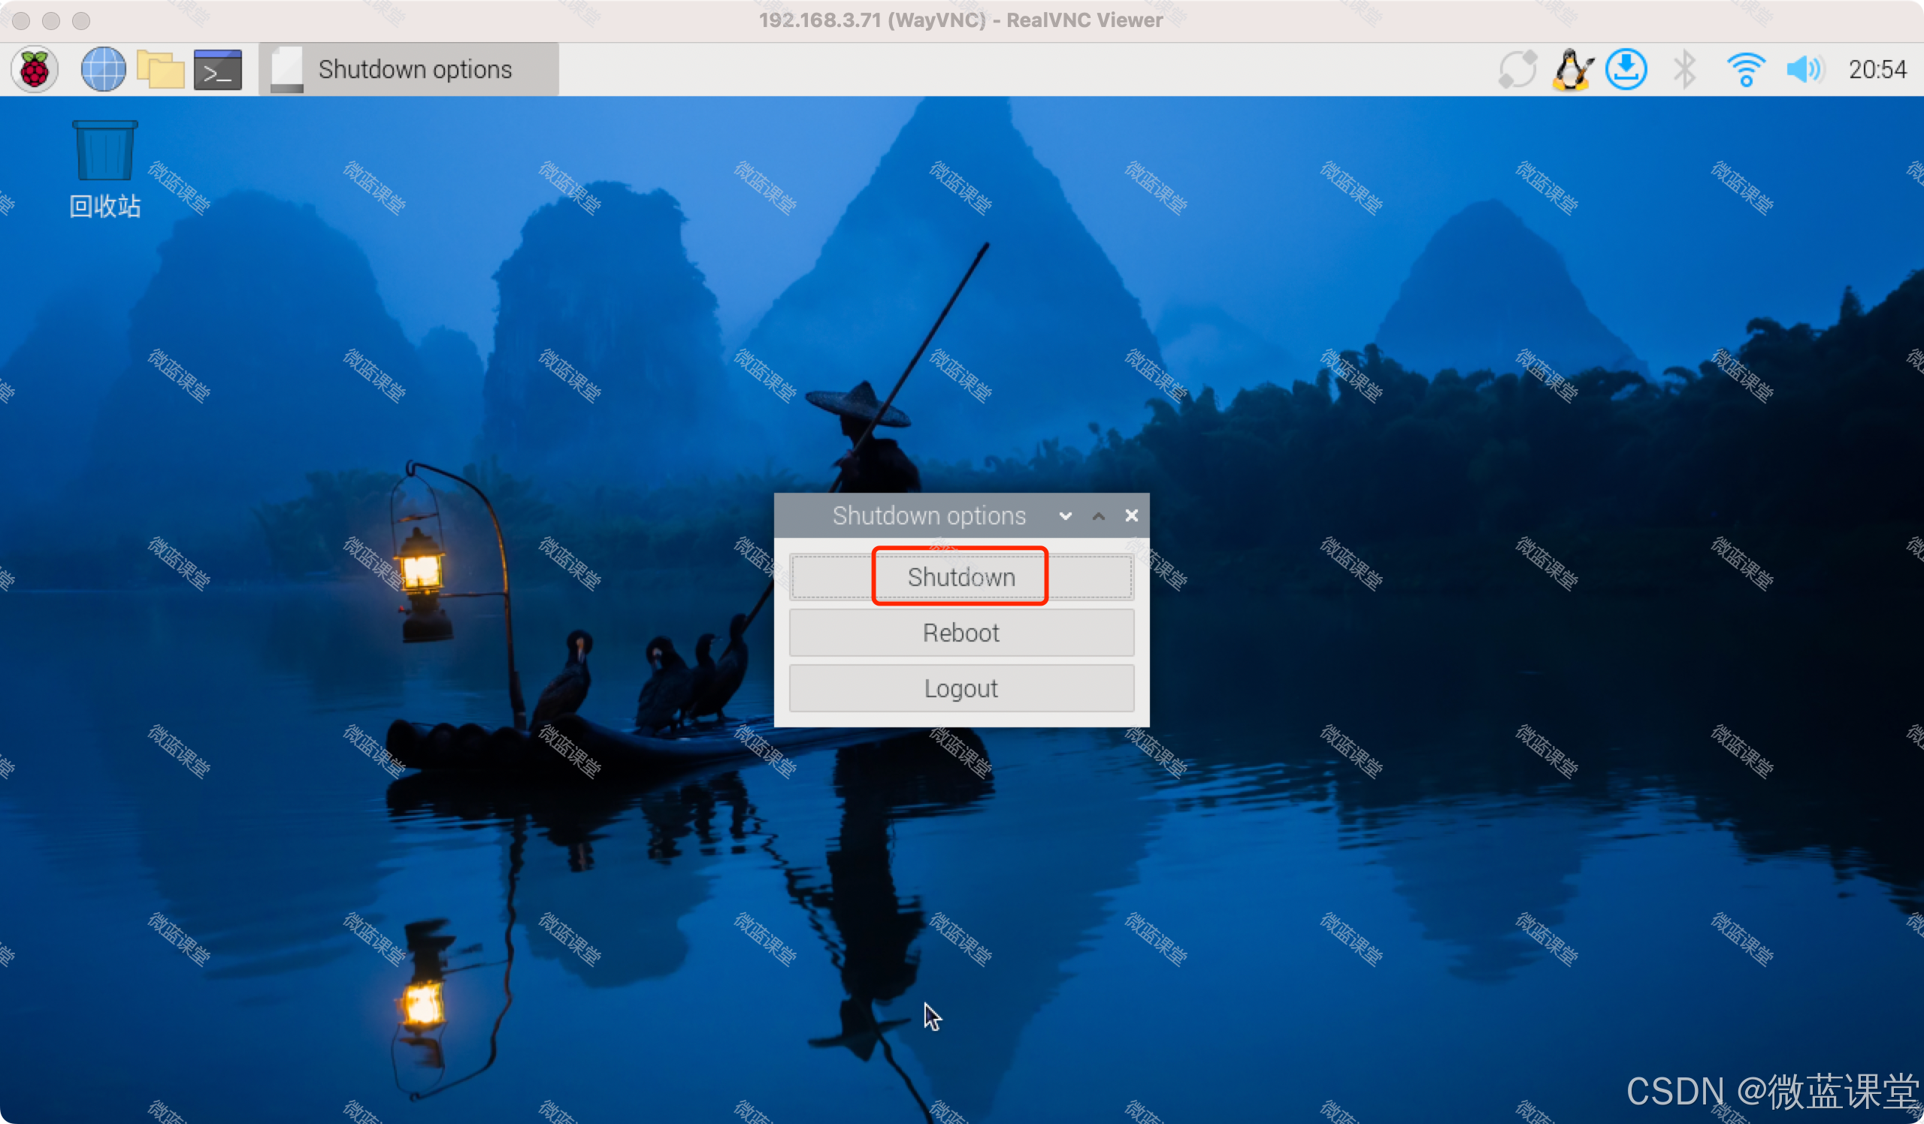Open the software updates download icon
Screen dimensions: 1924x1124
(x=1626, y=69)
